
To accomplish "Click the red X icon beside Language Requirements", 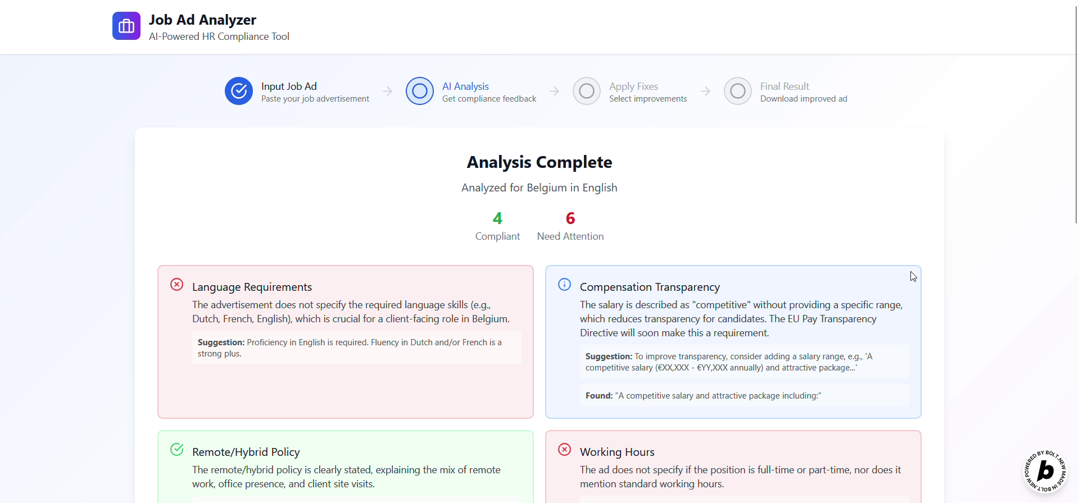I will (x=177, y=285).
